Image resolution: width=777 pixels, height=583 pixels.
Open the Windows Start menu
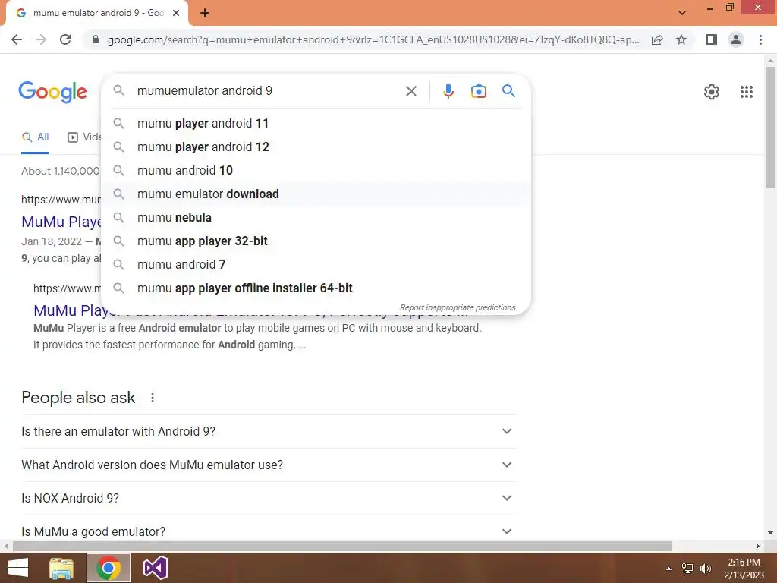pyautogui.click(x=18, y=568)
